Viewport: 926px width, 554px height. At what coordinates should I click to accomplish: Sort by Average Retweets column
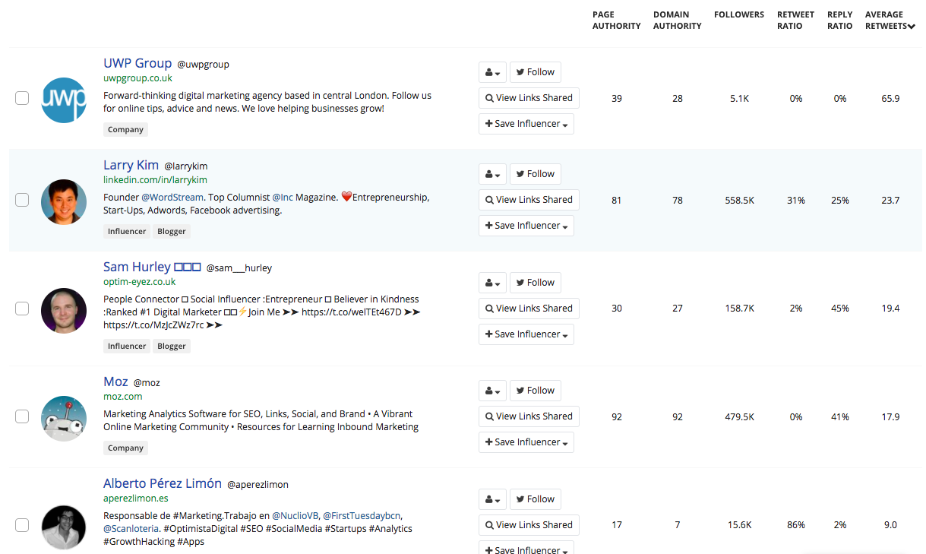click(890, 21)
